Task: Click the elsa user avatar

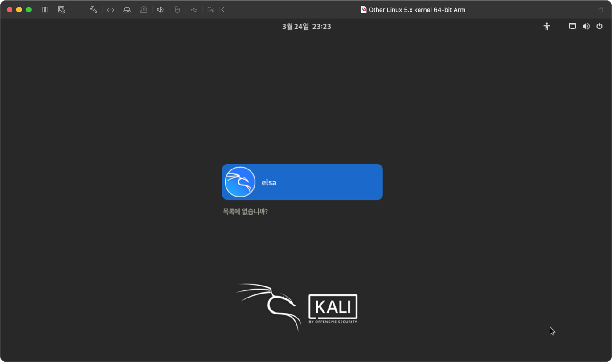Action: tap(240, 182)
